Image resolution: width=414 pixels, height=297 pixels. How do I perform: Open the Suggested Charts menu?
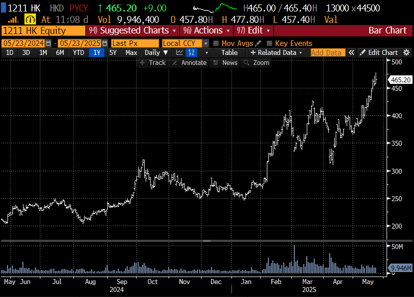(133, 30)
